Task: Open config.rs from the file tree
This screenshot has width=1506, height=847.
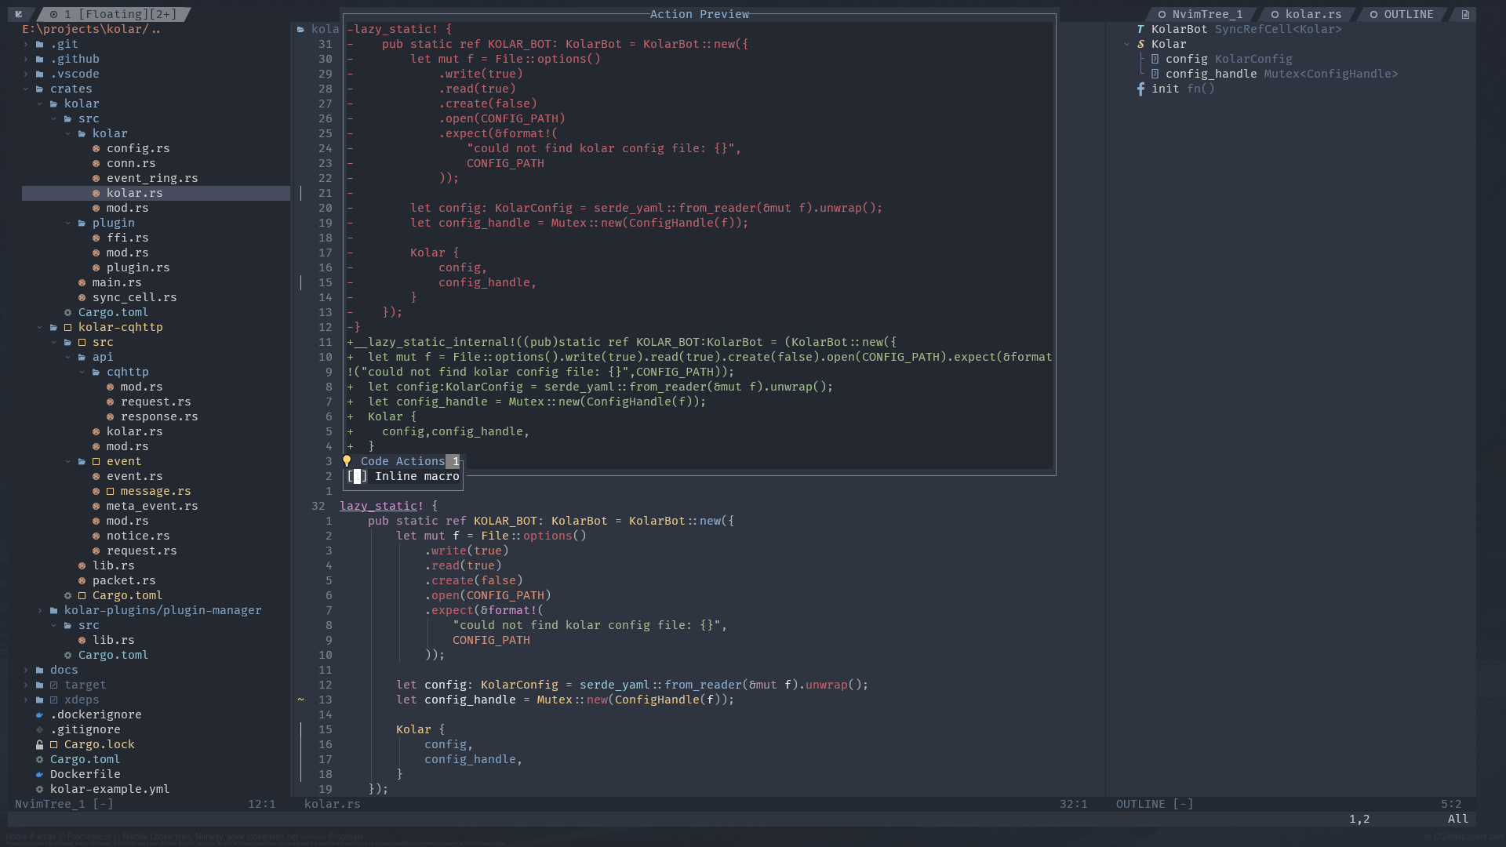Action: (x=138, y=148)
